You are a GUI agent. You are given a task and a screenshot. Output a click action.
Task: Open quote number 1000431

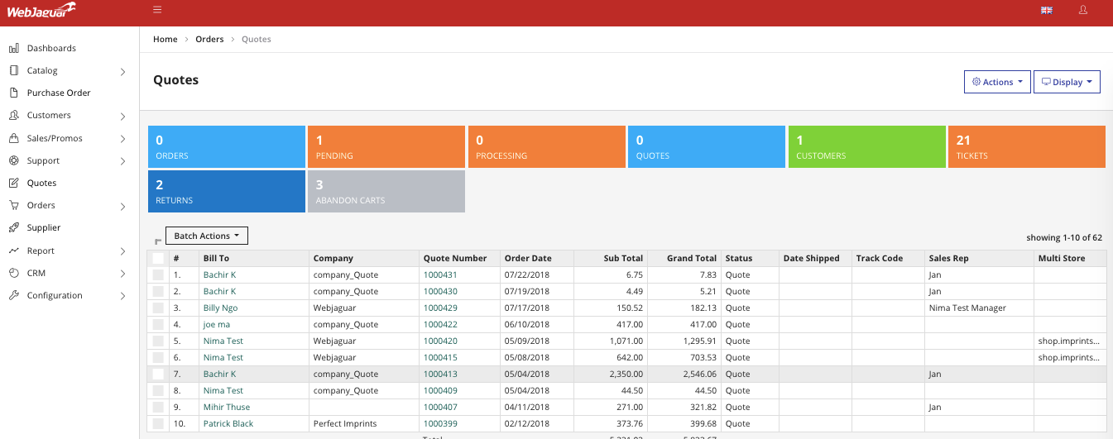tap(440, 274)
